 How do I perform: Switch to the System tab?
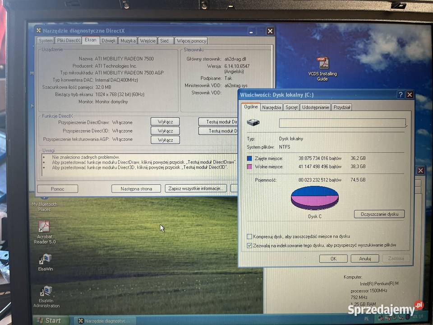tap(46, 41)
